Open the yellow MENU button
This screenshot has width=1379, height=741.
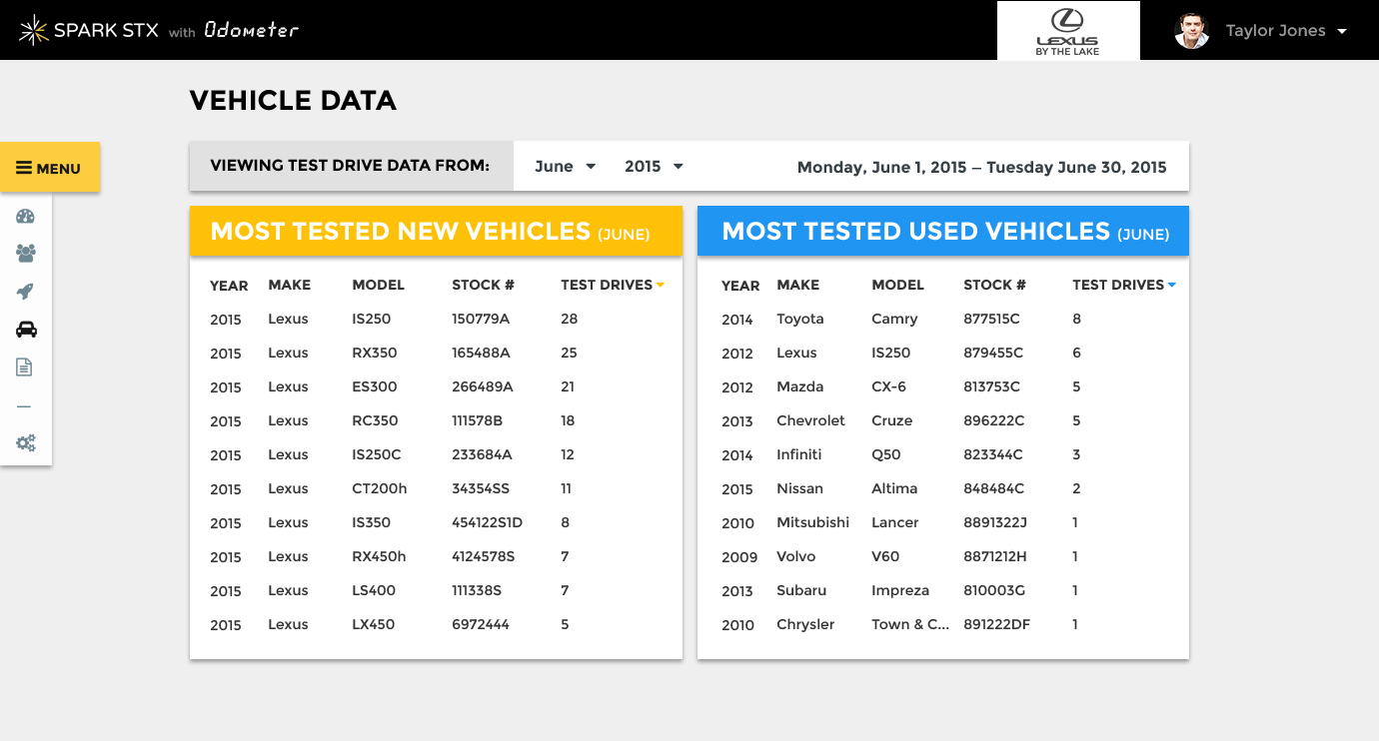pos(49,168)
